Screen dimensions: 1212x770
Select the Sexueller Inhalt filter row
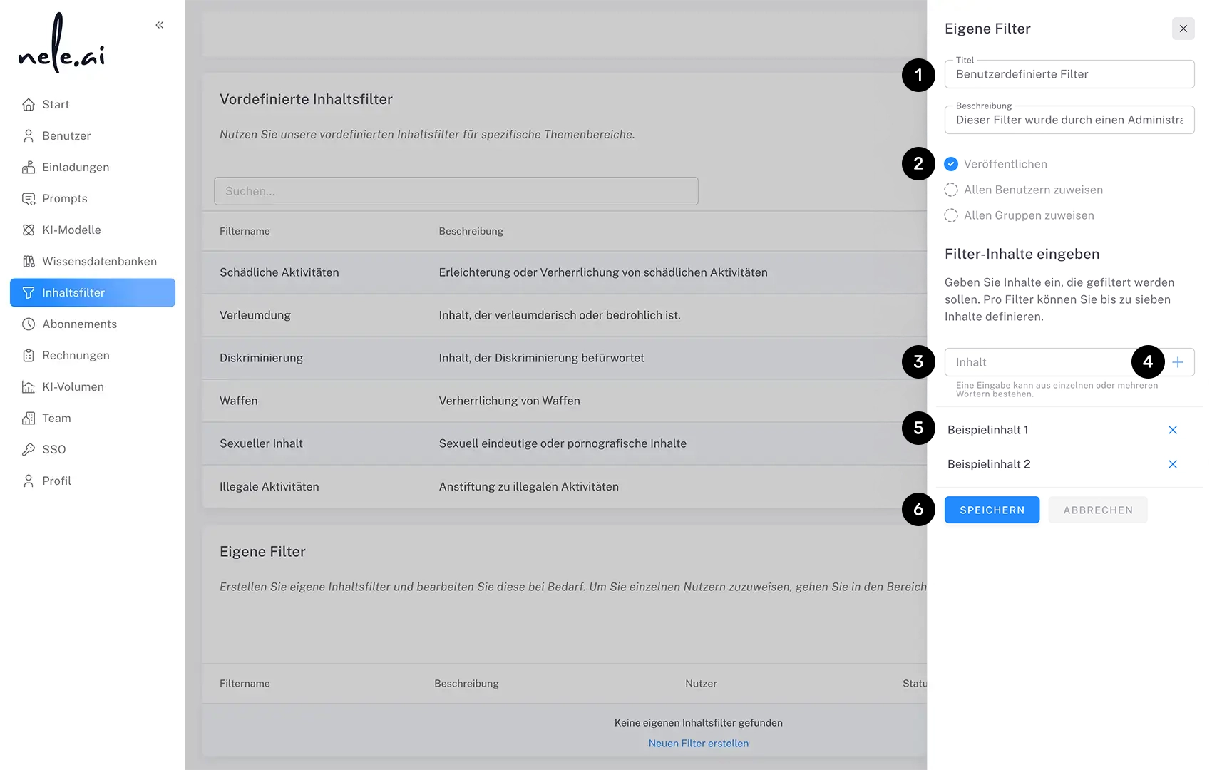(565, 443)
